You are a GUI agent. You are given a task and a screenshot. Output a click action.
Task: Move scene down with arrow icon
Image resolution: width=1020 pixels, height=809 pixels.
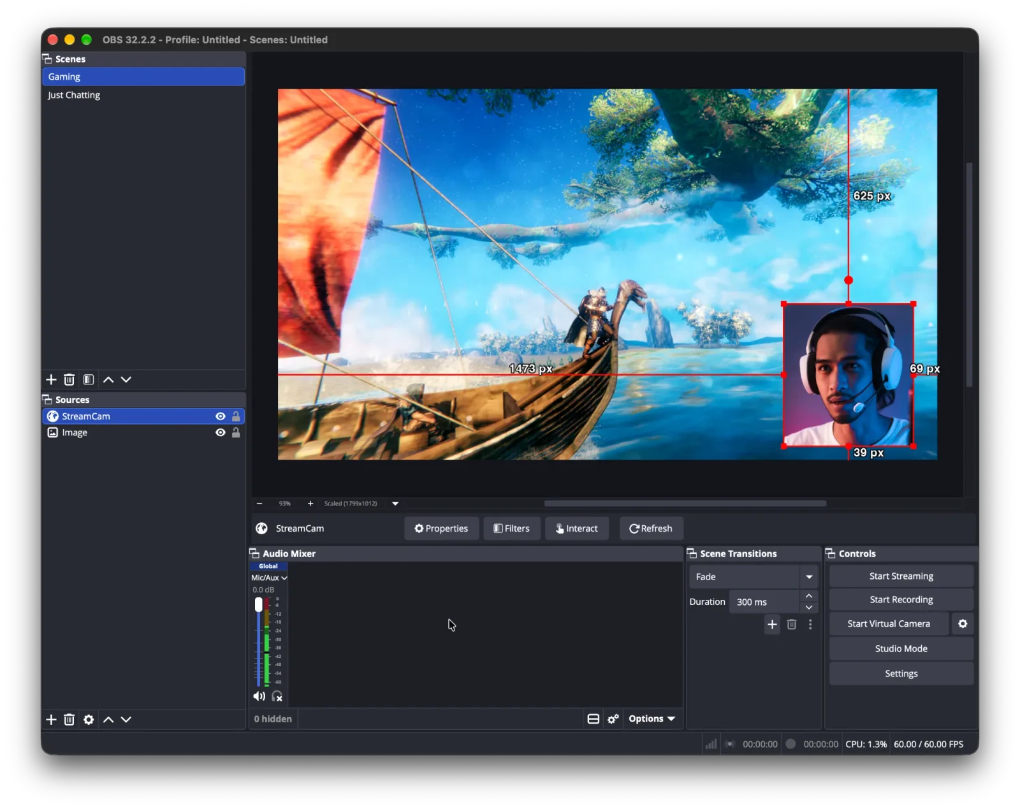click(x=126, y=379)
